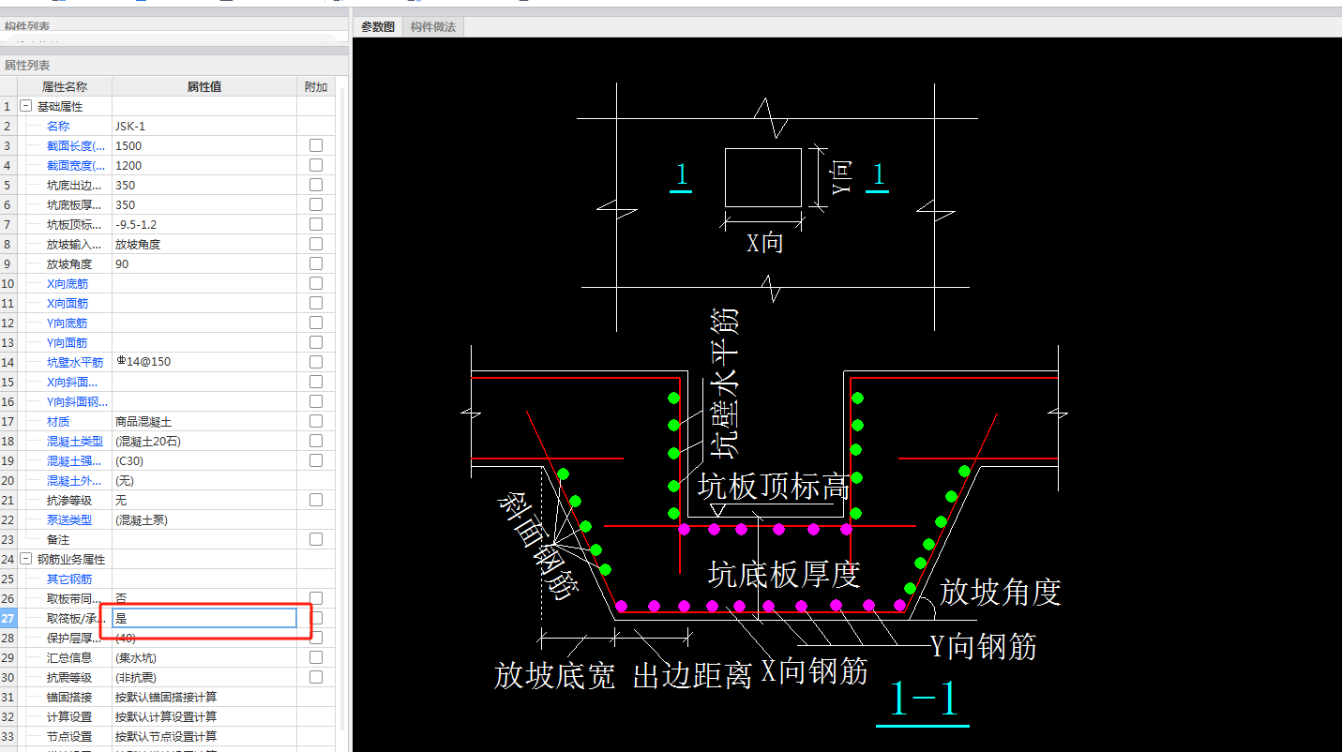Select the 1200 截面宽度 value
The image size is (1342, 752).
(x=204, y=165)
